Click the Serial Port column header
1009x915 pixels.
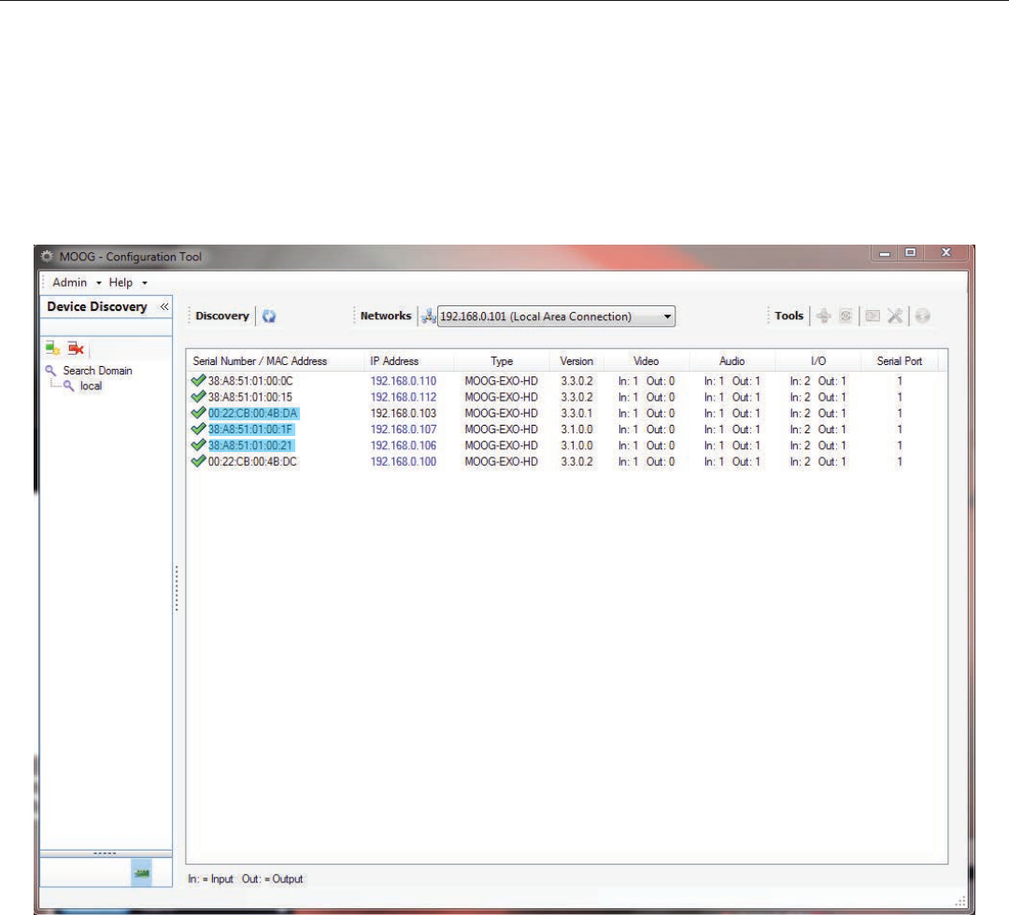pos(899,361)
